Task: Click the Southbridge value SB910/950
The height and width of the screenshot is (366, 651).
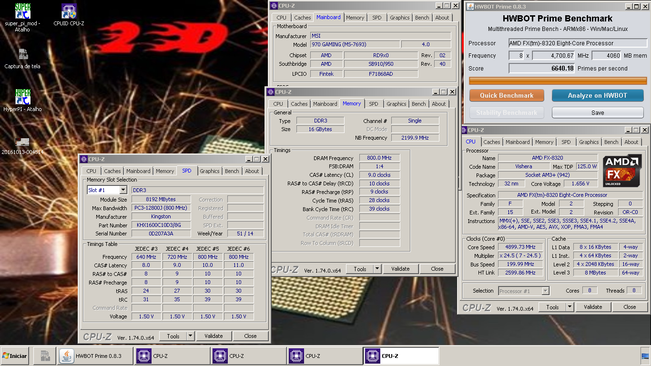Action: [381, 64]
